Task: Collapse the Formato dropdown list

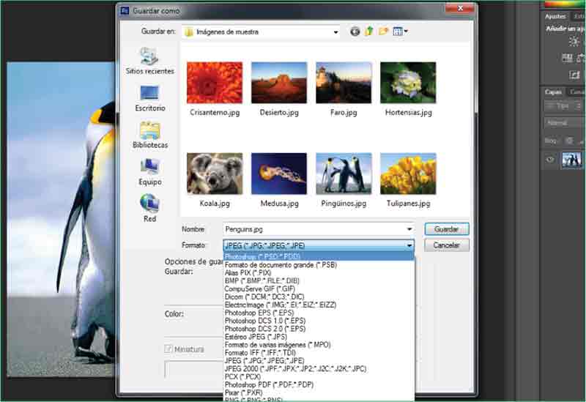Action: click(409, 245)
